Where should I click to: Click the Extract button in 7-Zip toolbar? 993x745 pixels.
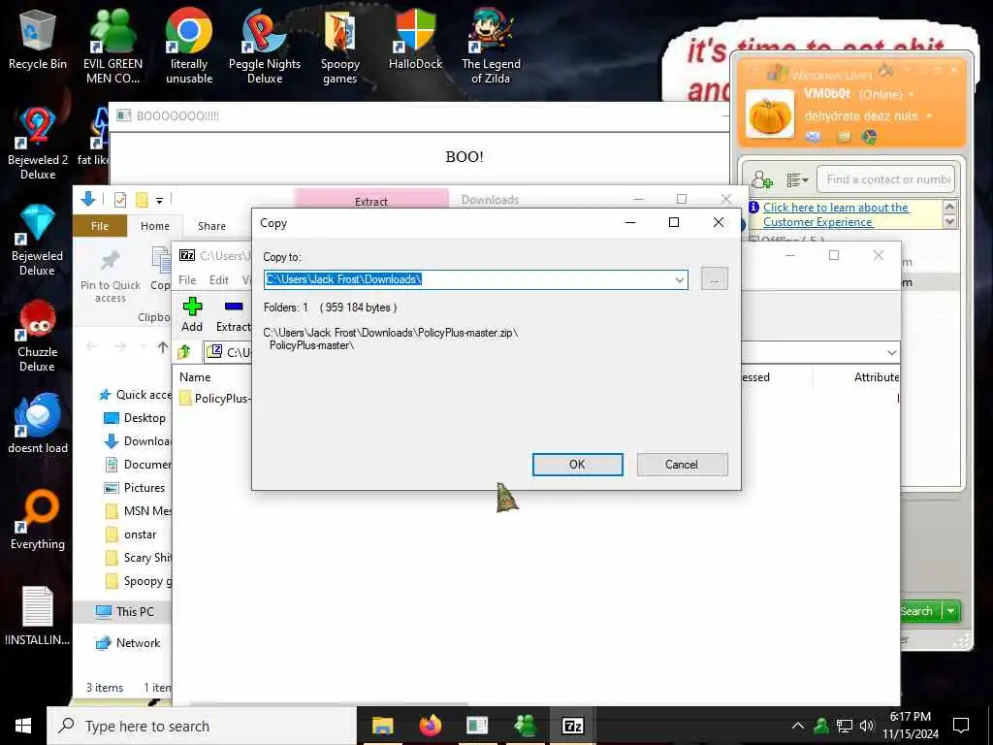233,315
